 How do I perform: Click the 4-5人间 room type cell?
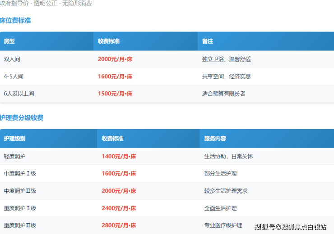13,76
